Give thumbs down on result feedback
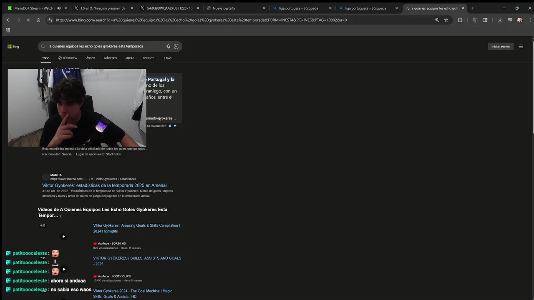Image resolution: width=534 pixels, height=300 pixels. [175, 126]
